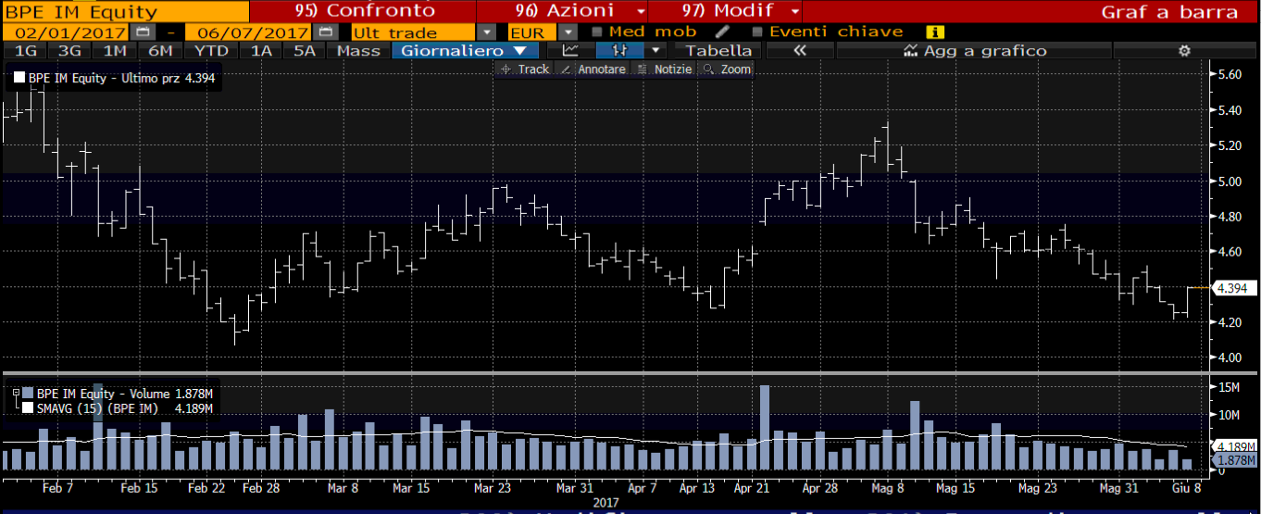
Task: Select the 1G range tab
Action: 27,51
